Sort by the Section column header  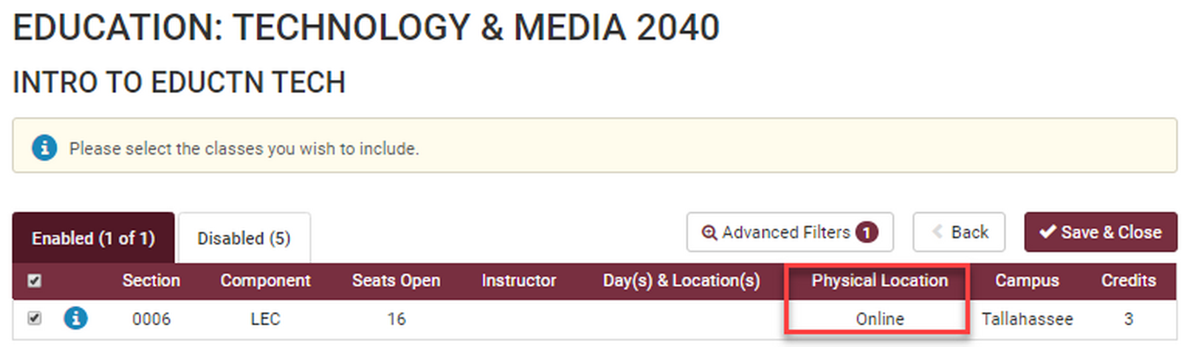click(151, 281)
